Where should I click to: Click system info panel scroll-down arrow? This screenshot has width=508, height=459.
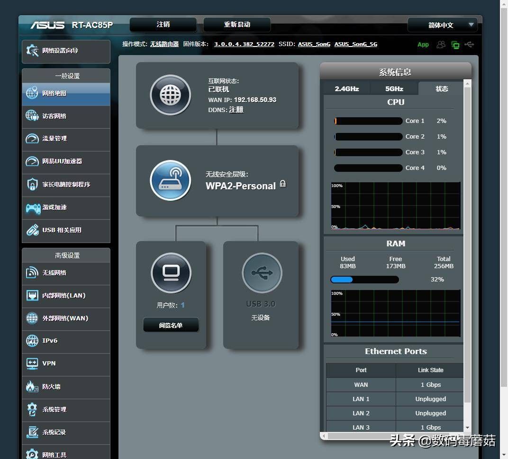coord(467,428)
